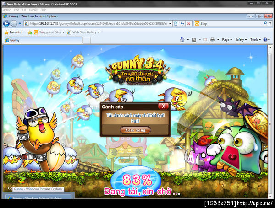Viewport: 275px width, 208px height.
Task: Click the Gunny 3.4 game logo
Action: click(137, 70)
